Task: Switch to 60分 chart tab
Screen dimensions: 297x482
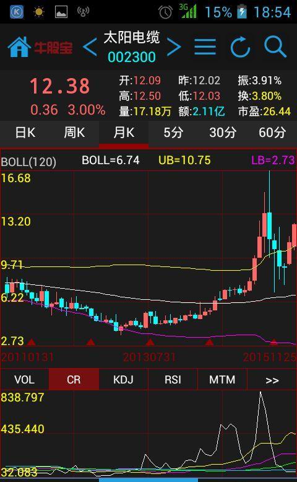Action: 272,133
